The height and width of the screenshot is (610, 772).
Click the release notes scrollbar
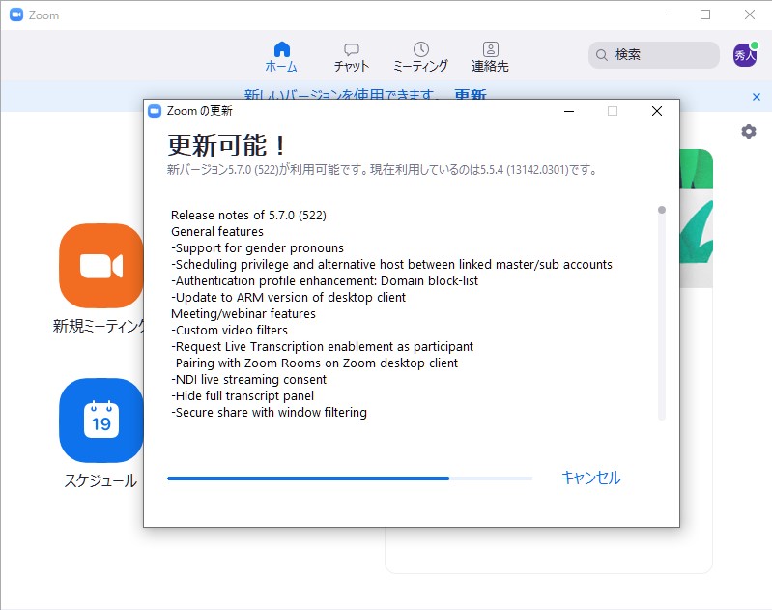coord(662,312)
